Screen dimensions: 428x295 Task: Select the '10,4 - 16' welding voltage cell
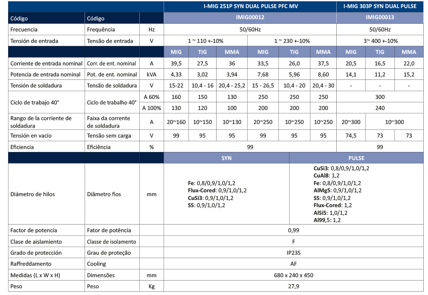tap(202, 86)
